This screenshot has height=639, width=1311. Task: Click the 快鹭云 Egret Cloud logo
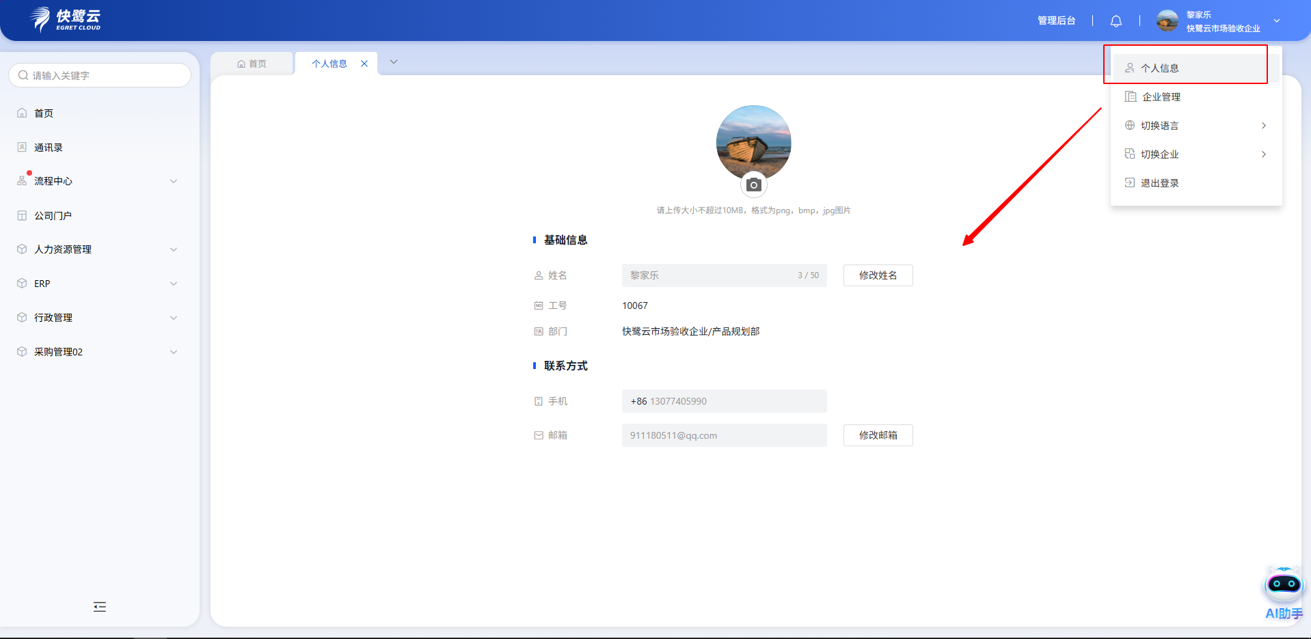click(67, 19)
